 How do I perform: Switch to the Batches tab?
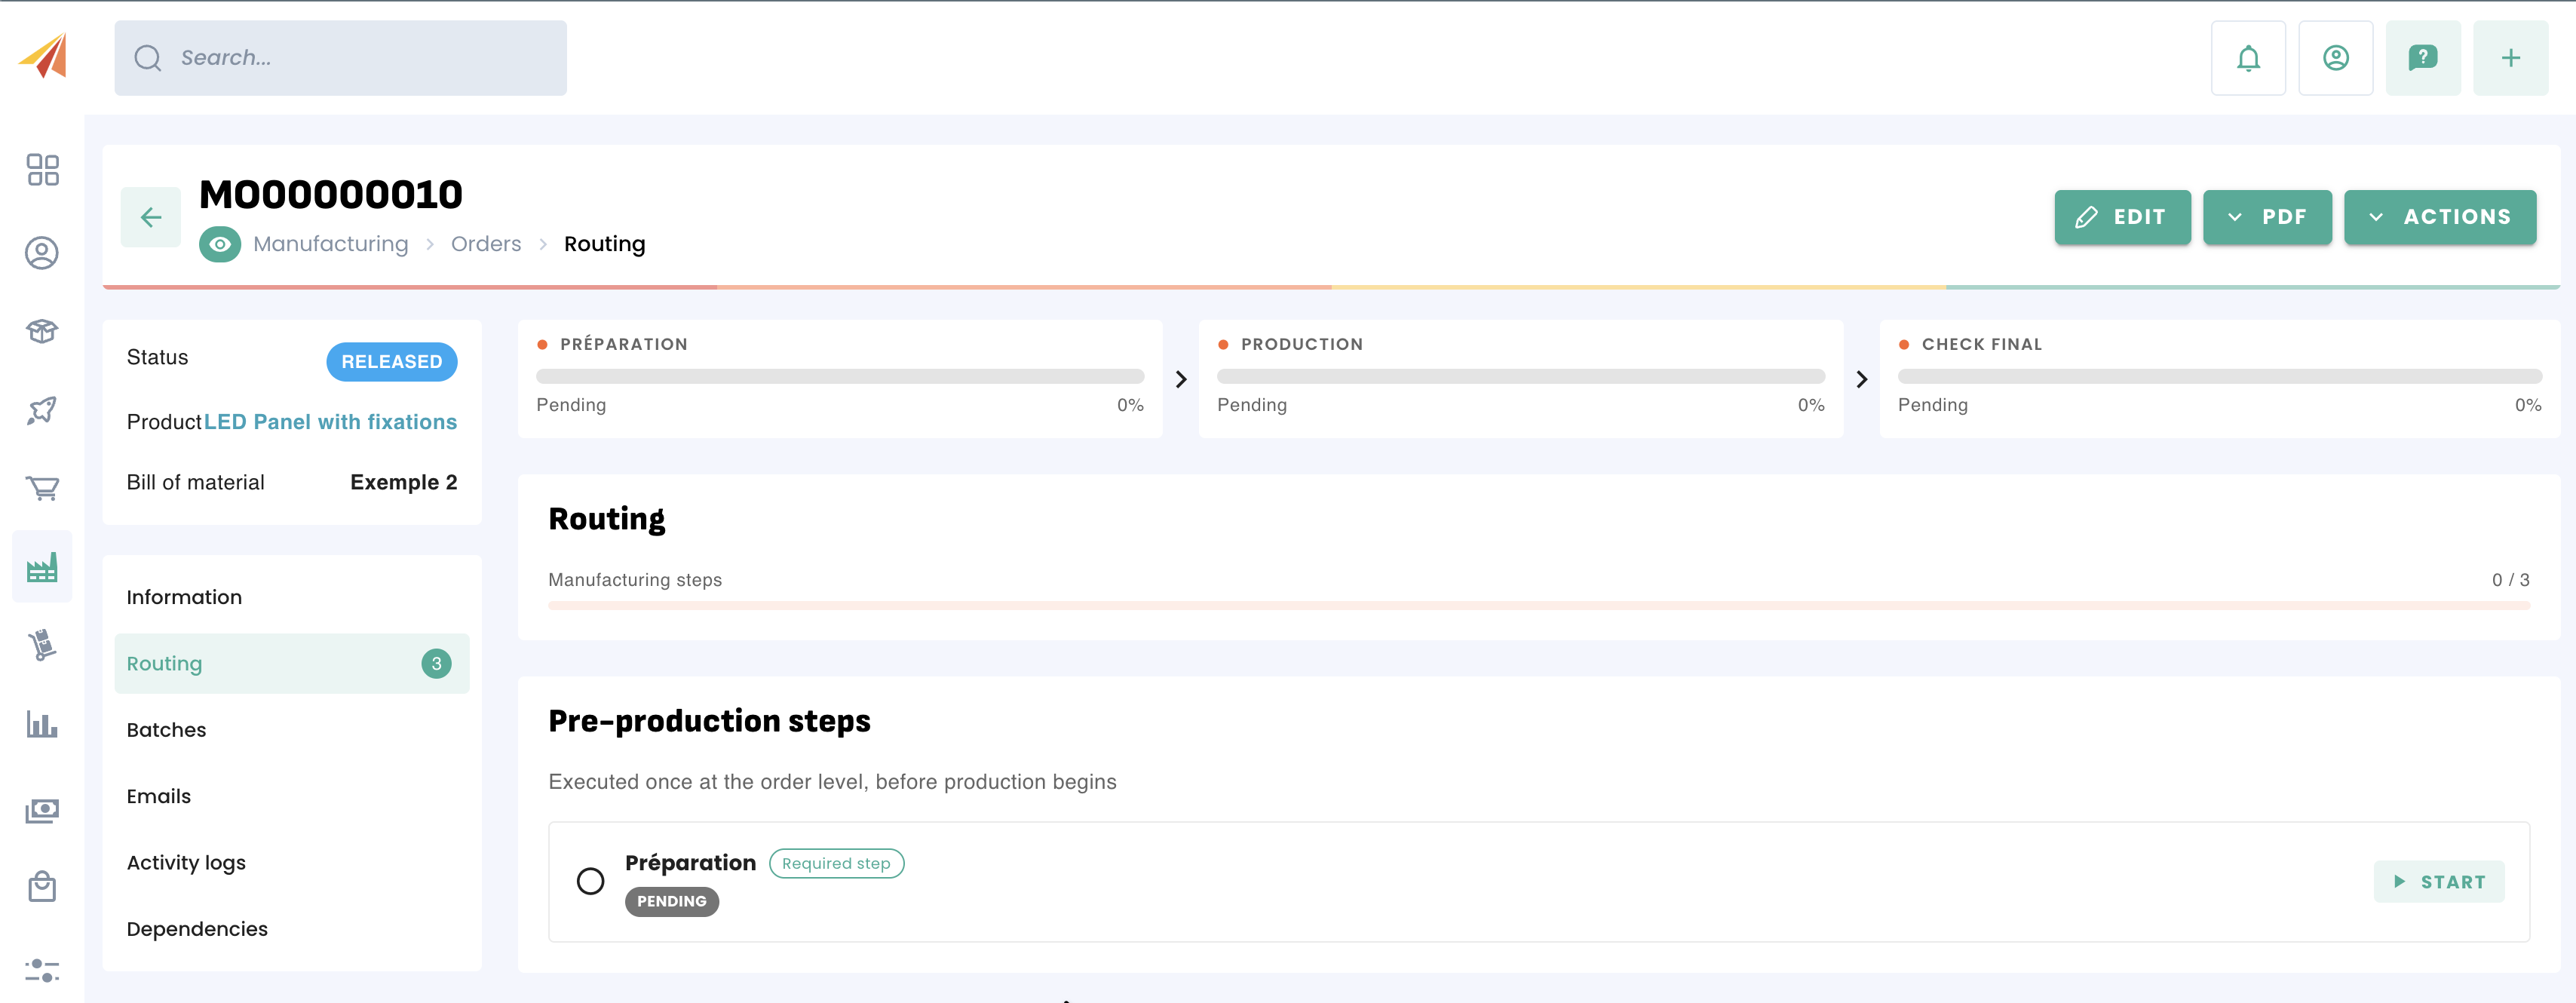click(166, 730)
